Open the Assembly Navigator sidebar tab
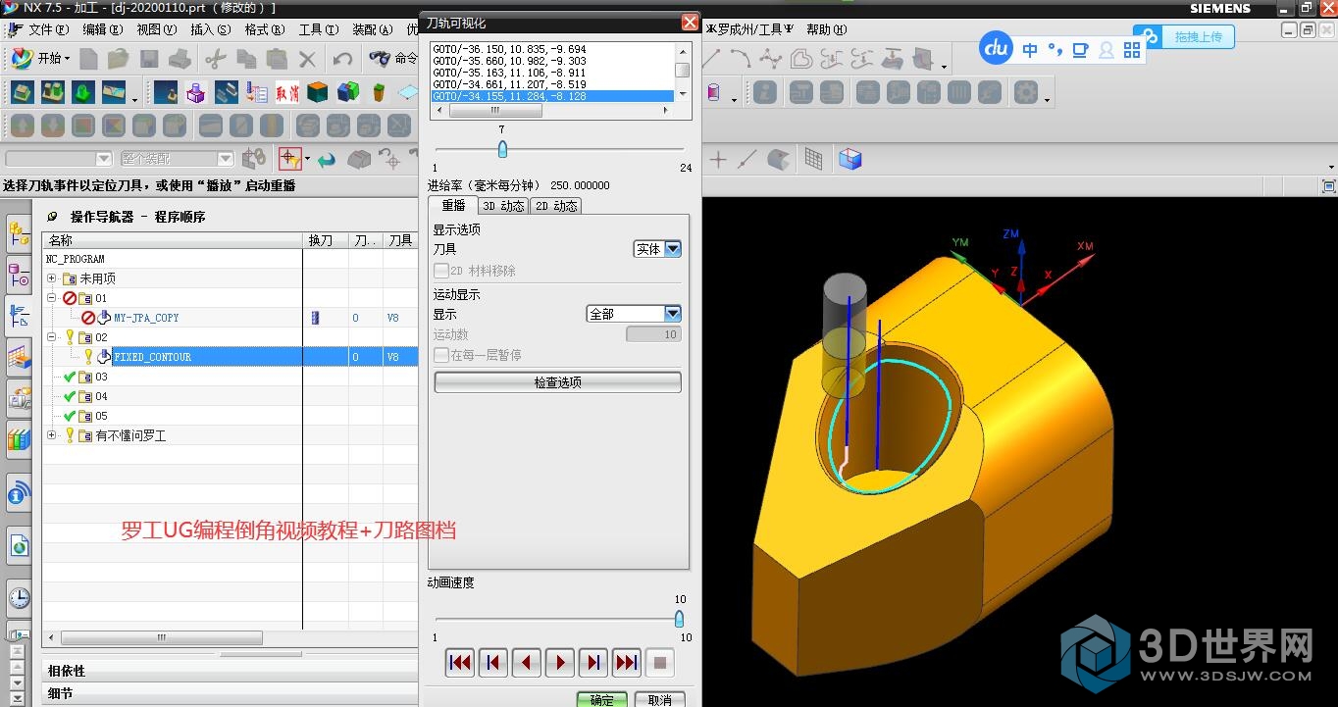 (x=19, y=233)
